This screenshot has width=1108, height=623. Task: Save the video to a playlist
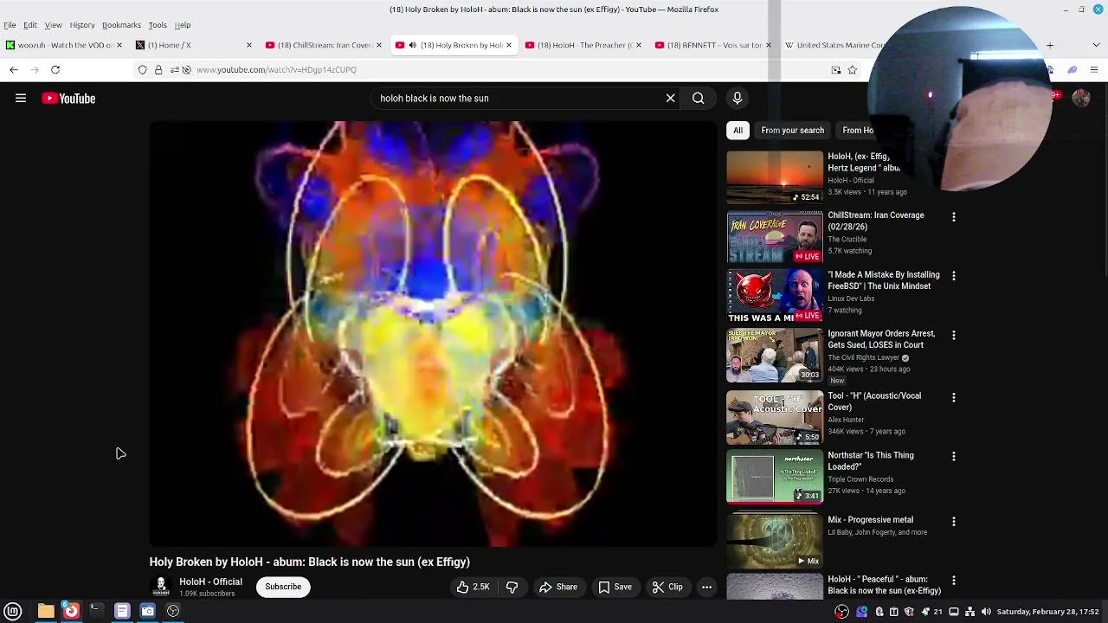point(615,587)
